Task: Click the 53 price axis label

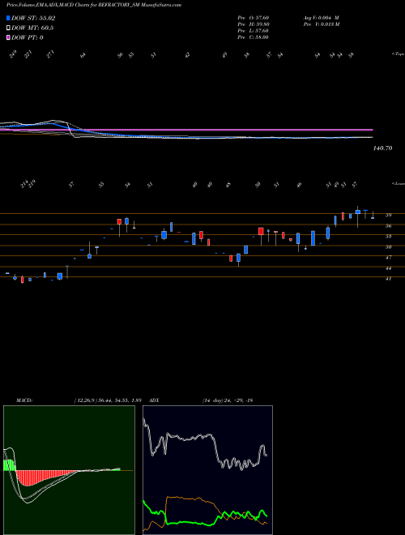Action: [x=388, y=236]
